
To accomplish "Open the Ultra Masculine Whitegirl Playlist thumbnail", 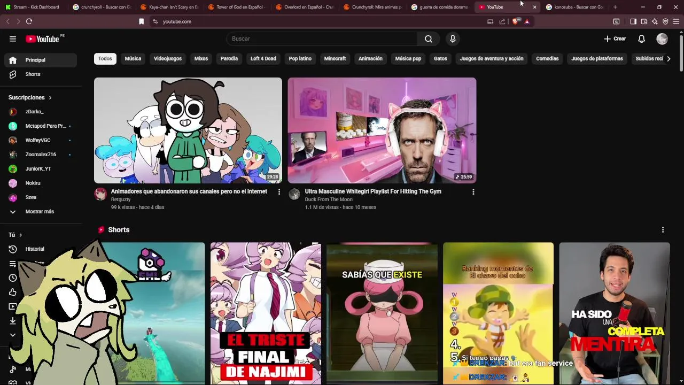I will tap(382, 130).
